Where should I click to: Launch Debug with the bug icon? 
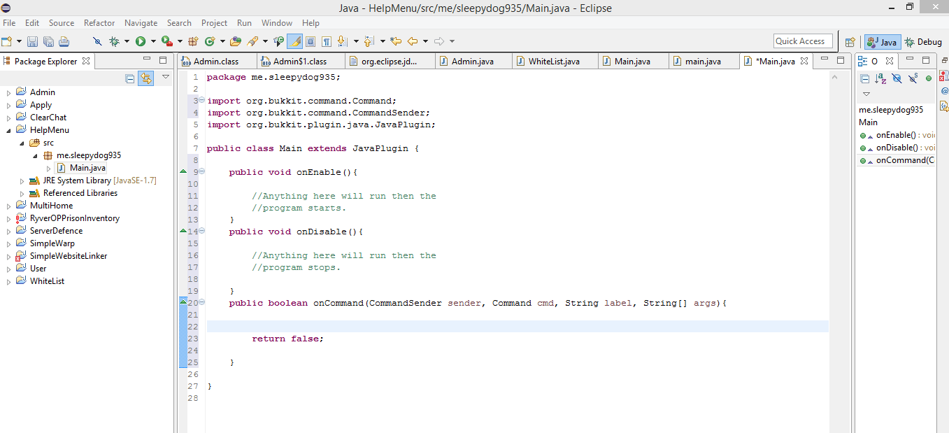[114, 41]
